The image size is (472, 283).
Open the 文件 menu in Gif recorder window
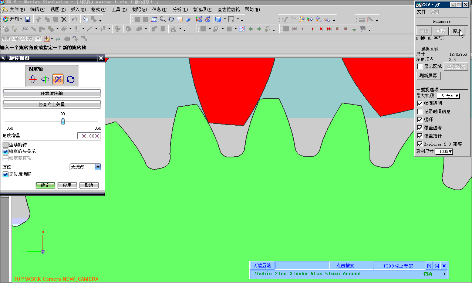422,12
